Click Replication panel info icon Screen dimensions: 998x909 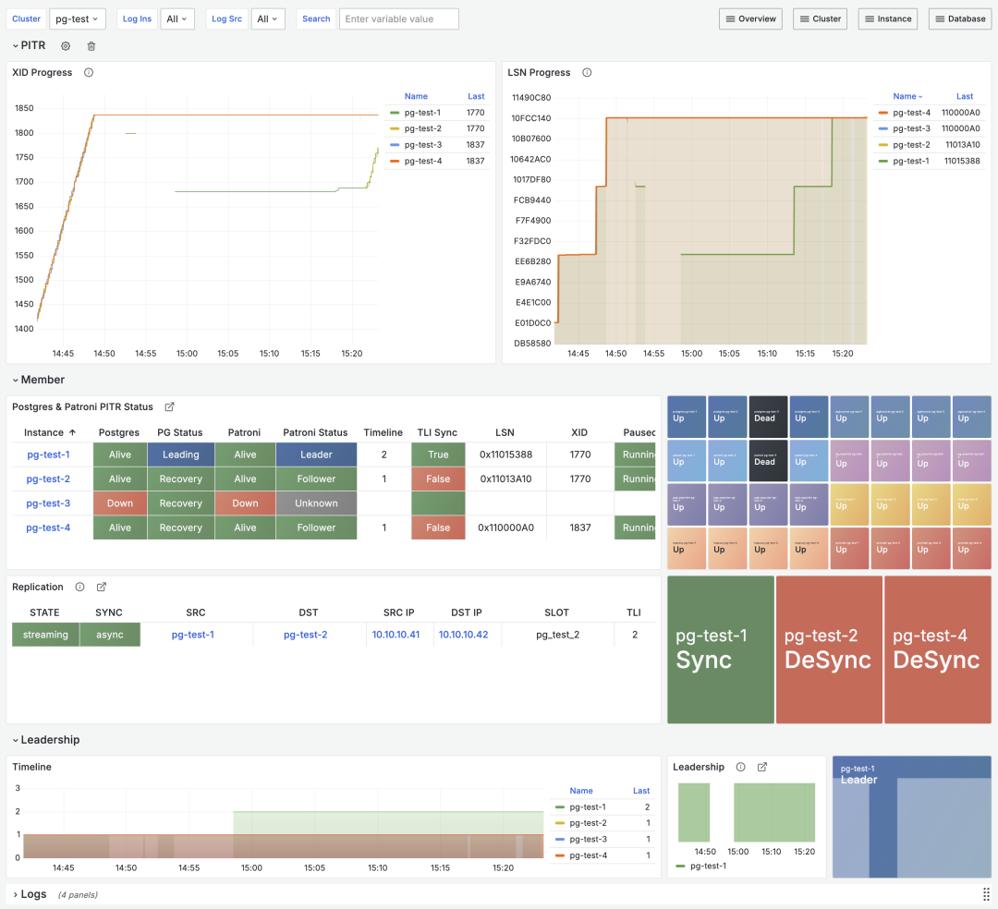(79, 588)
